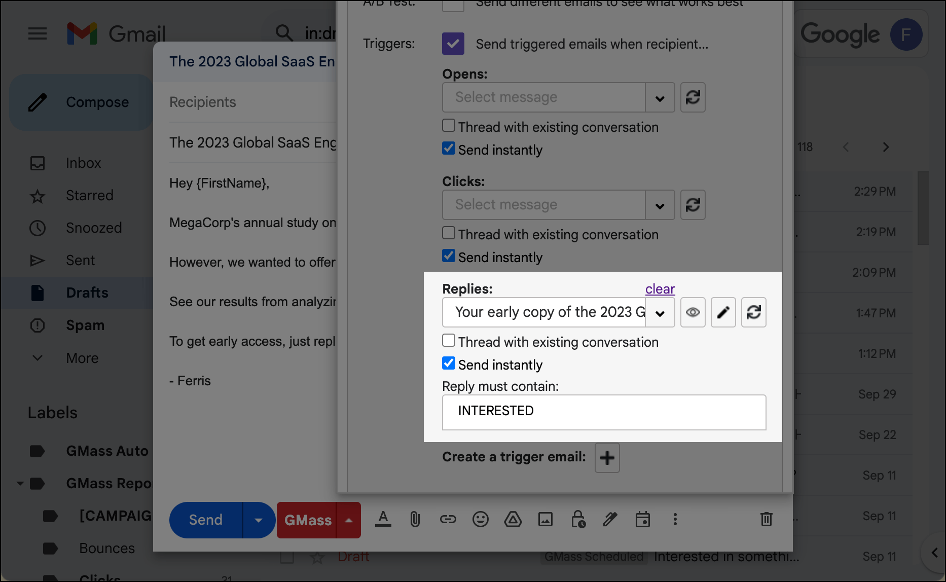The image size is (946, 582).
Task: Go to previous page of drafts arrow
Action: pos(846,147)
